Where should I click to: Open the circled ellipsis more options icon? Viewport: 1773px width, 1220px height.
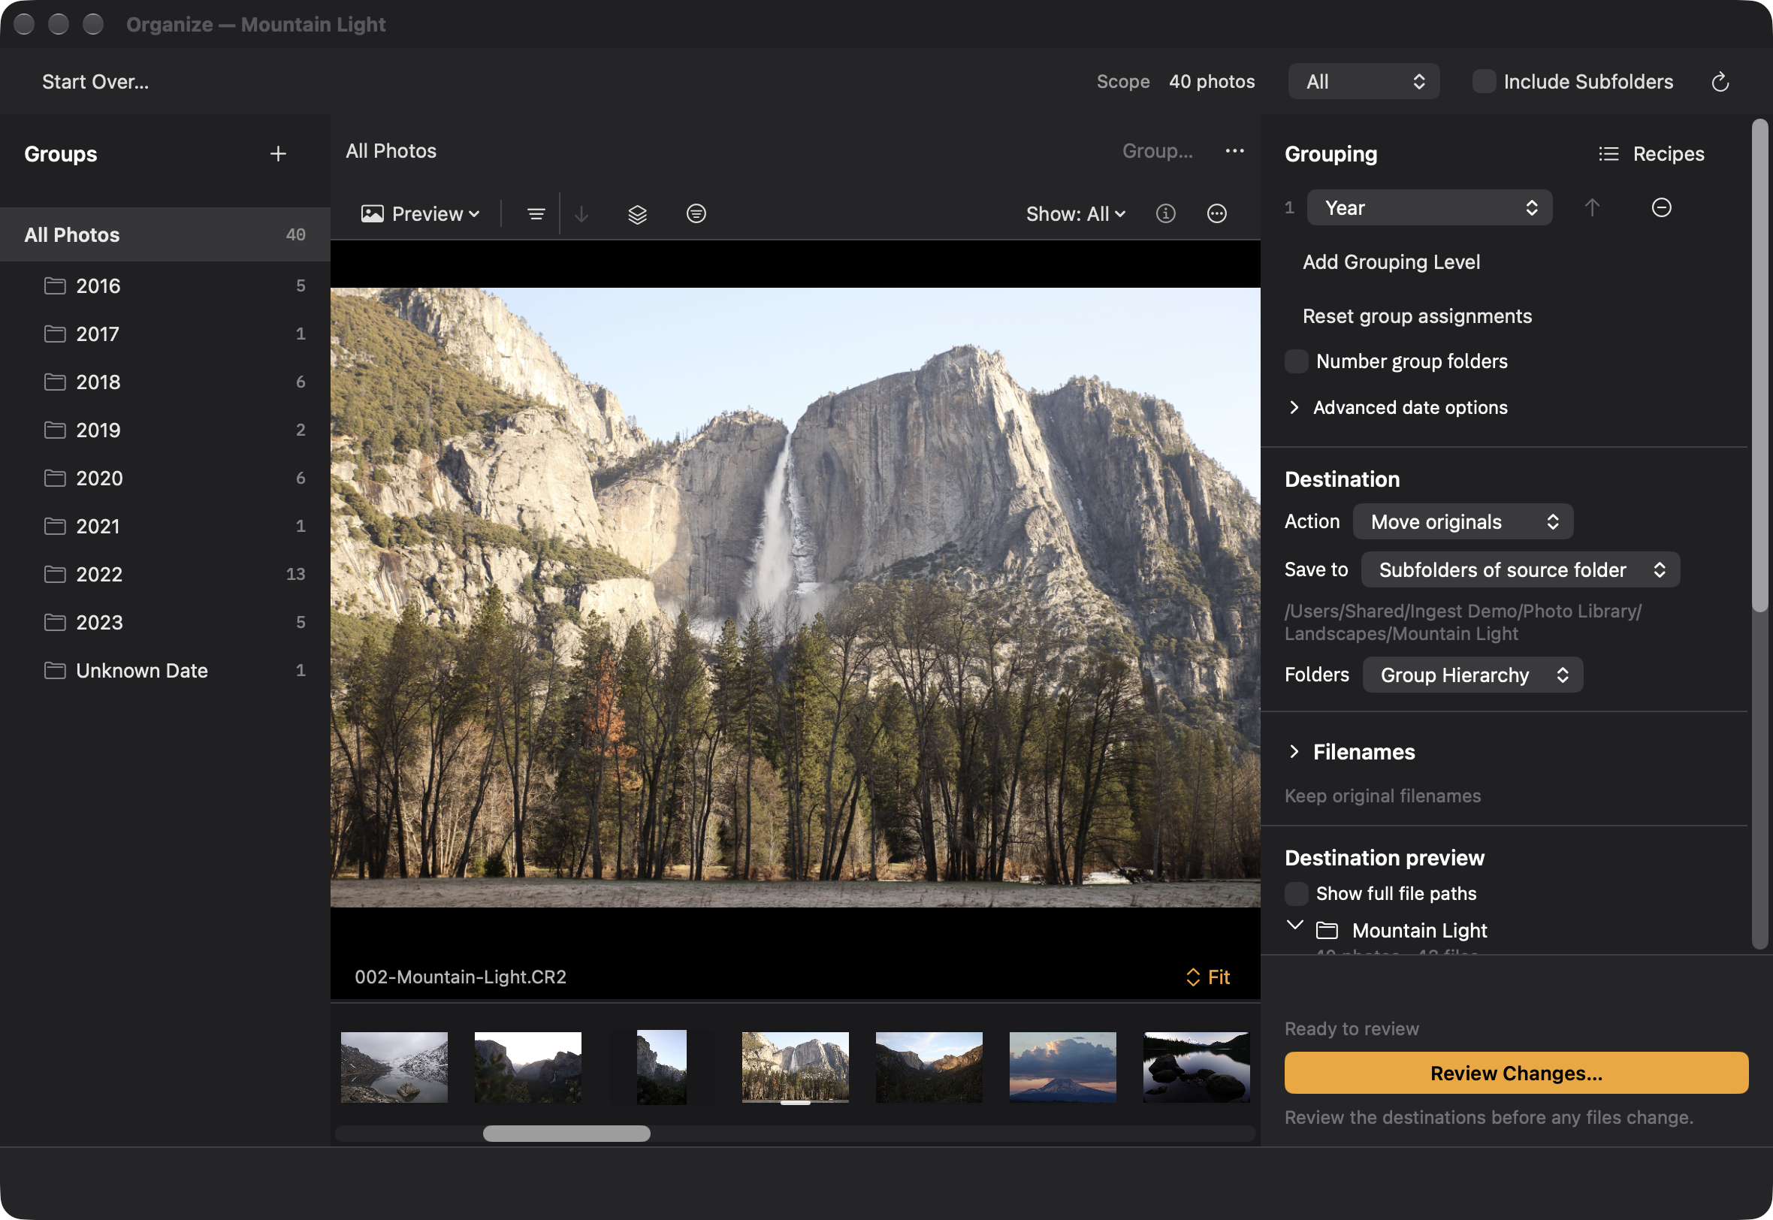1216,214
